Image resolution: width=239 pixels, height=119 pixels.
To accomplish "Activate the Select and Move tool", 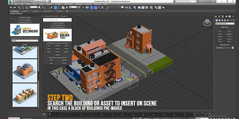I will pos(56,7).
